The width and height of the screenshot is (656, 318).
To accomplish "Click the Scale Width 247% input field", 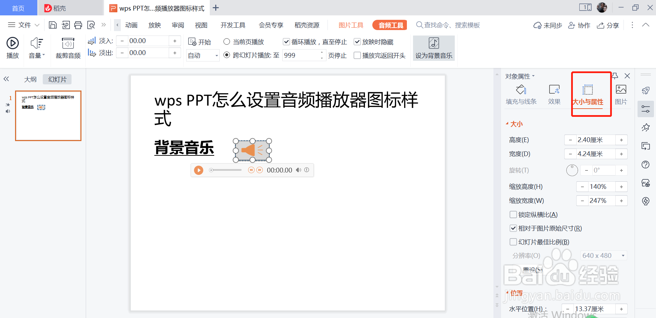I will pos(602,201).
